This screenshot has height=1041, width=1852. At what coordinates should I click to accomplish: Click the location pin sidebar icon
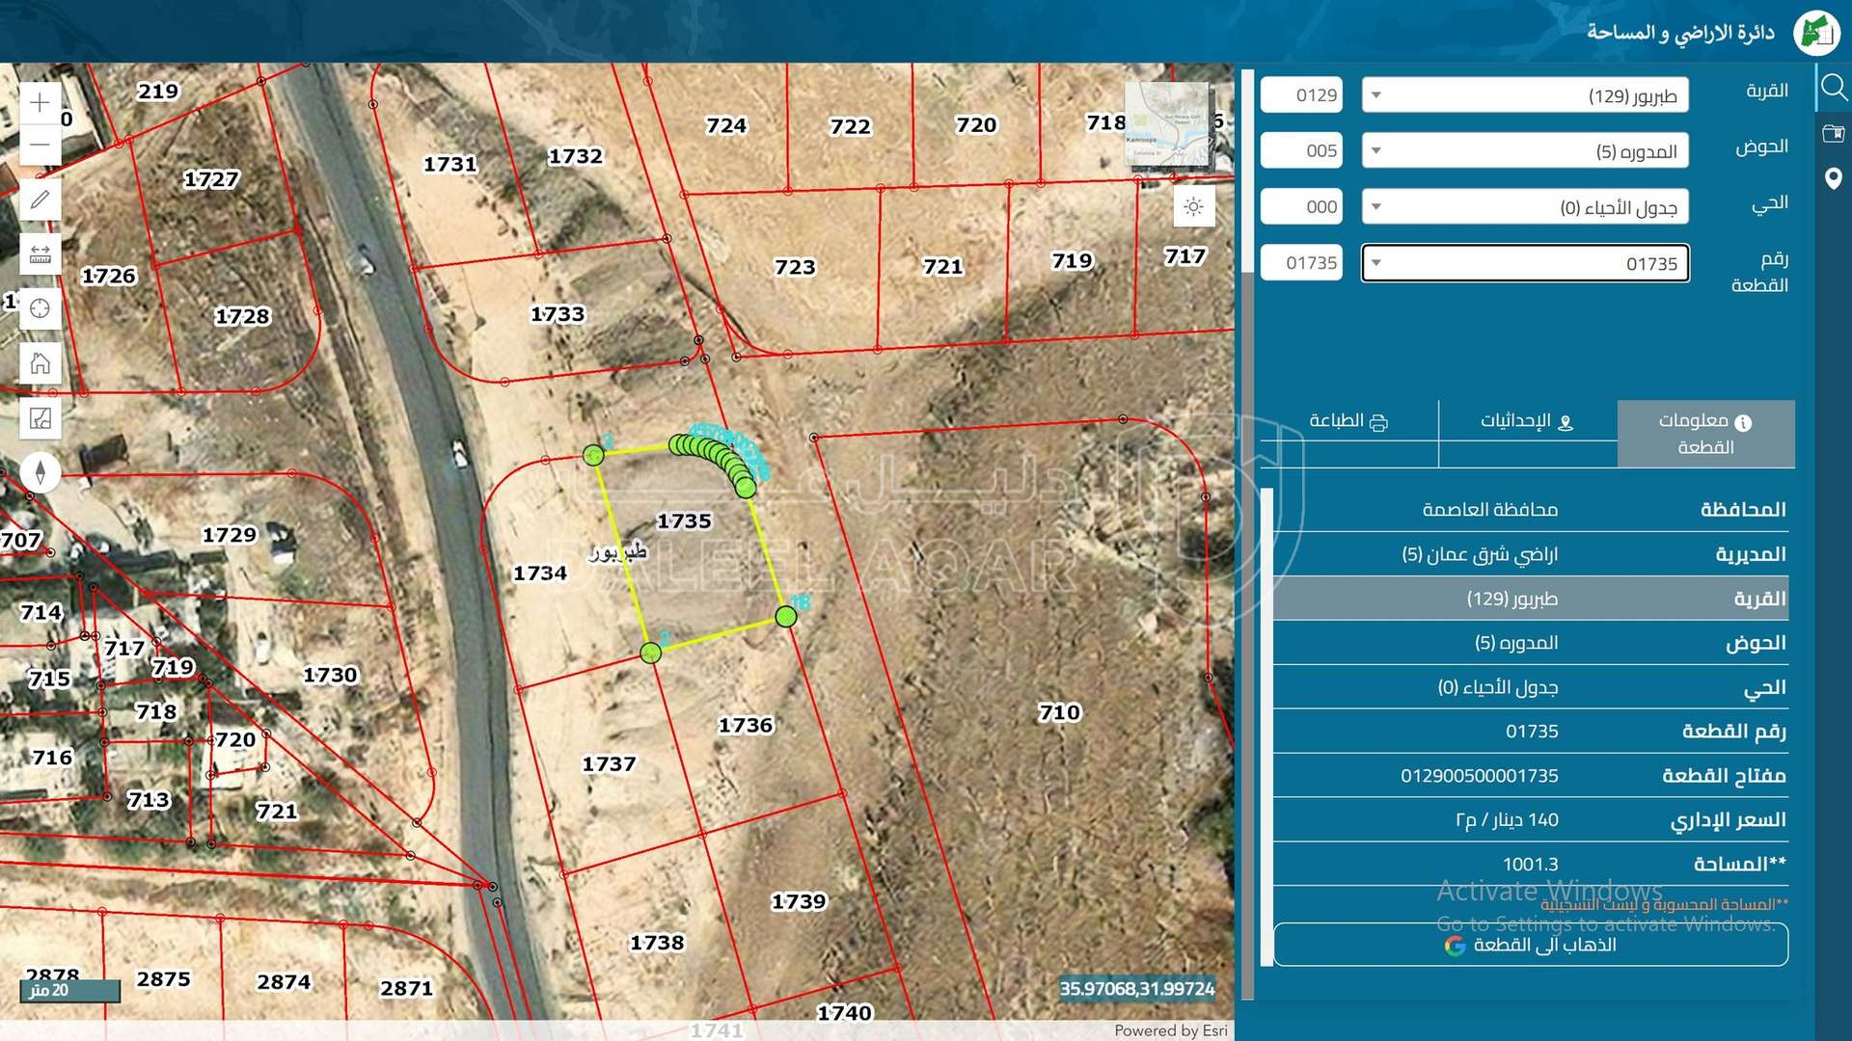pyautogui.click(x=1833, y=178)
